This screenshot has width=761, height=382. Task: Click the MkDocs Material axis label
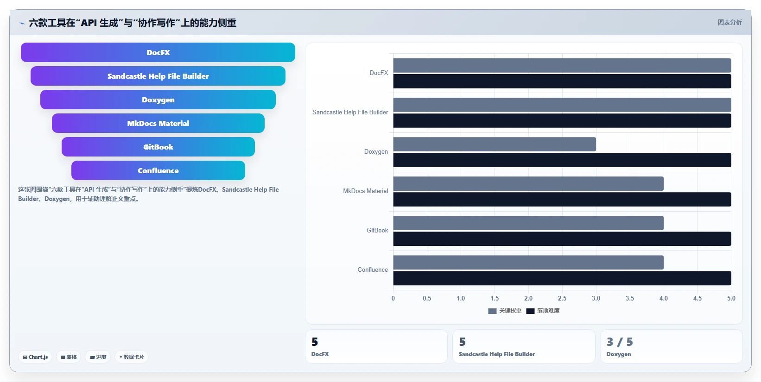(x=365, y=191)
